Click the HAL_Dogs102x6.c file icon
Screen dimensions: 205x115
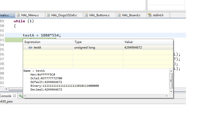(49, 15)
